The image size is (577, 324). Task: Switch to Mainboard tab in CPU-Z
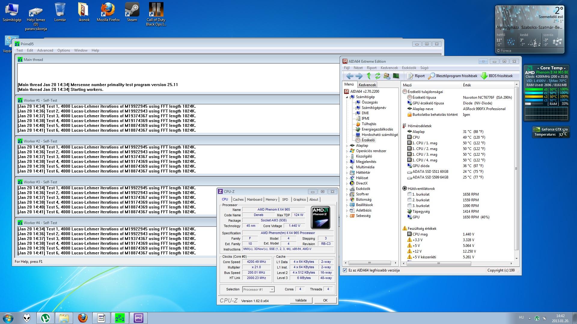pyautogui.click(x=255, y=199)
